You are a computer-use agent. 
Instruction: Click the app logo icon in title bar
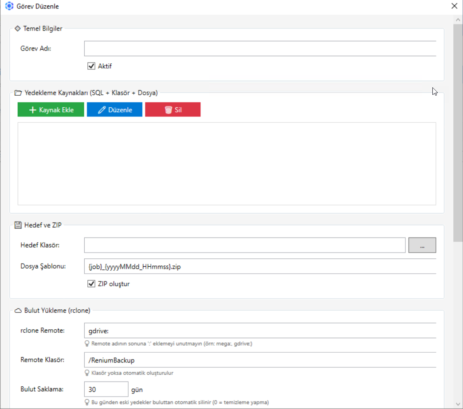point(9,7)
